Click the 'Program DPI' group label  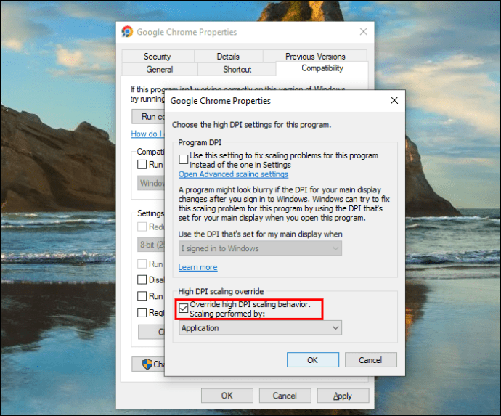click(x=200, y=142)
